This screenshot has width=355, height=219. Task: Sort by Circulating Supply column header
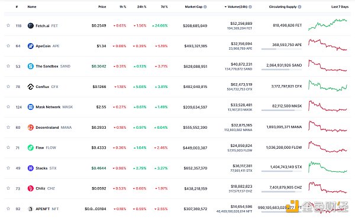(x=283, y=6)
